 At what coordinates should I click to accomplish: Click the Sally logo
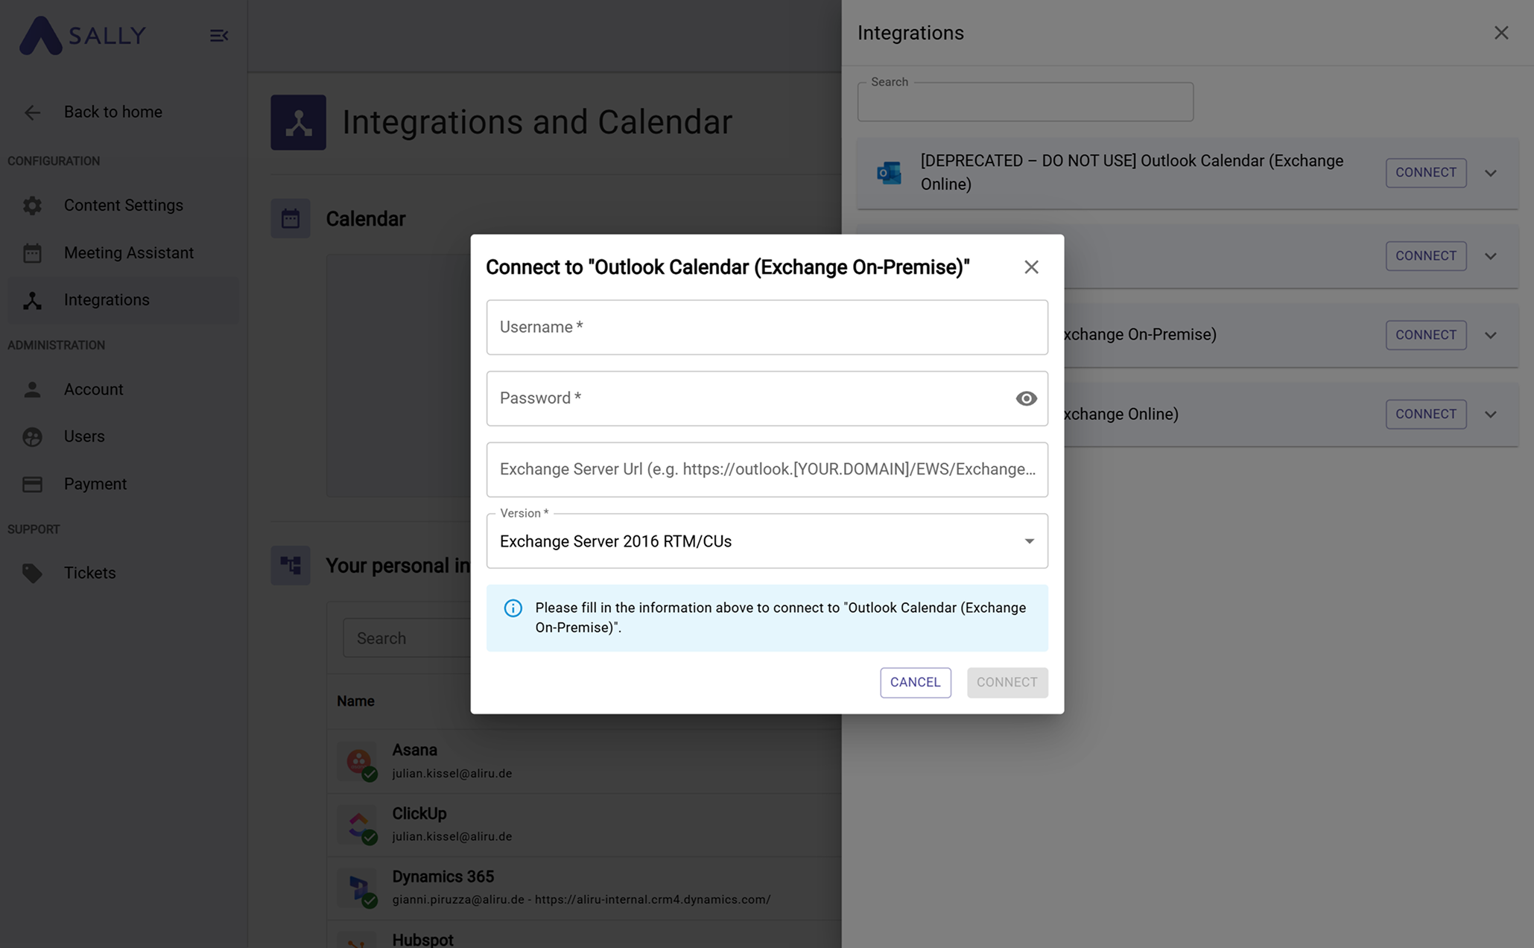pos(82,35)
